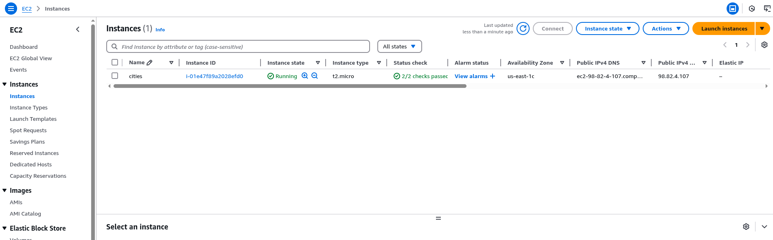Click the zoom-out icon next to Running
Viewport: 773px width, 240px height.
coord(315,76)
